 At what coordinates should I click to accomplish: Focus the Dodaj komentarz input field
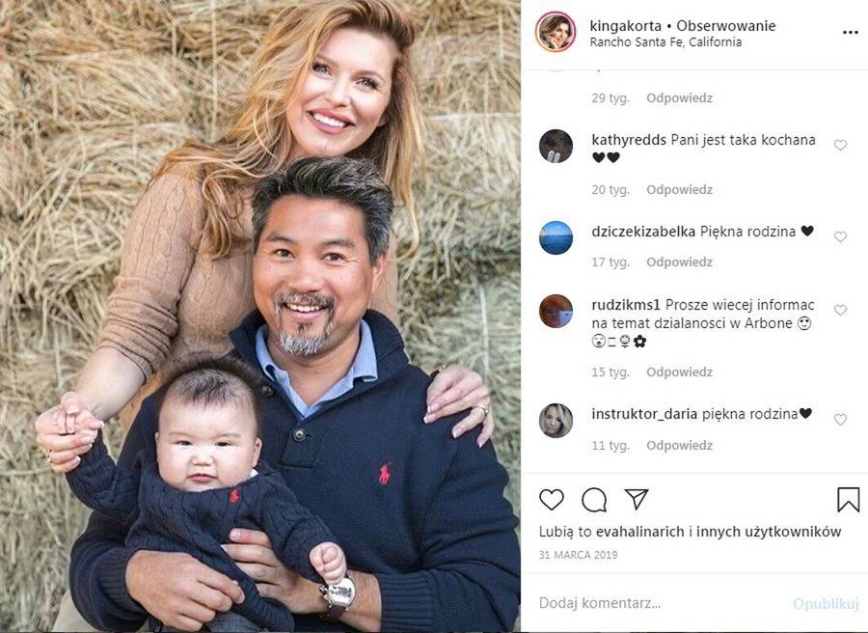point(659,603)
